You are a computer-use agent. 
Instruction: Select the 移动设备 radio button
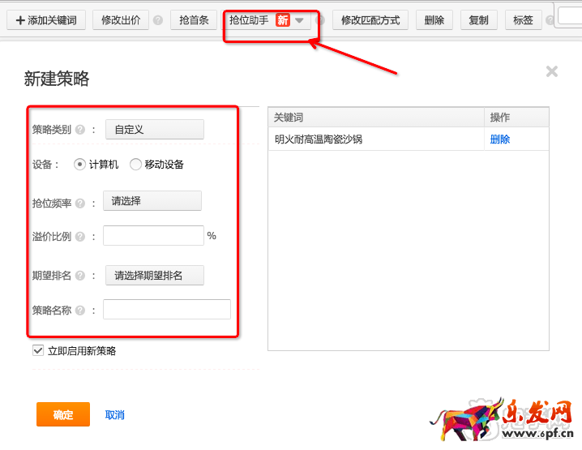click(135, 165)
